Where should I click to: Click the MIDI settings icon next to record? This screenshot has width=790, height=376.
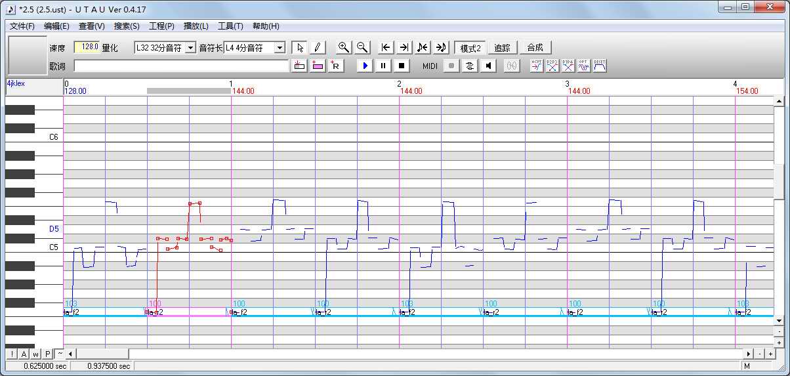(469, 66)
